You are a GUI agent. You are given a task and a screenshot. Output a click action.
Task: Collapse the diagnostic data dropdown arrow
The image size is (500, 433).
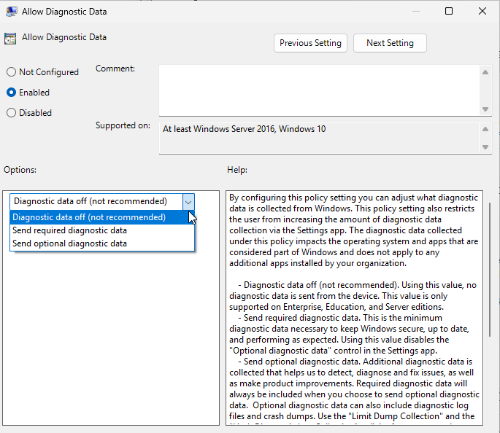188,202
